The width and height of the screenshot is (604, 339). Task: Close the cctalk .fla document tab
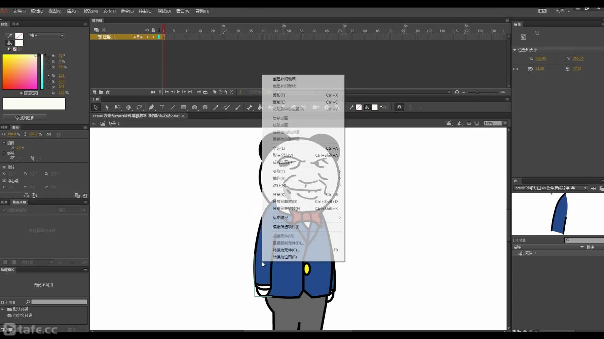tap(183, 116)
